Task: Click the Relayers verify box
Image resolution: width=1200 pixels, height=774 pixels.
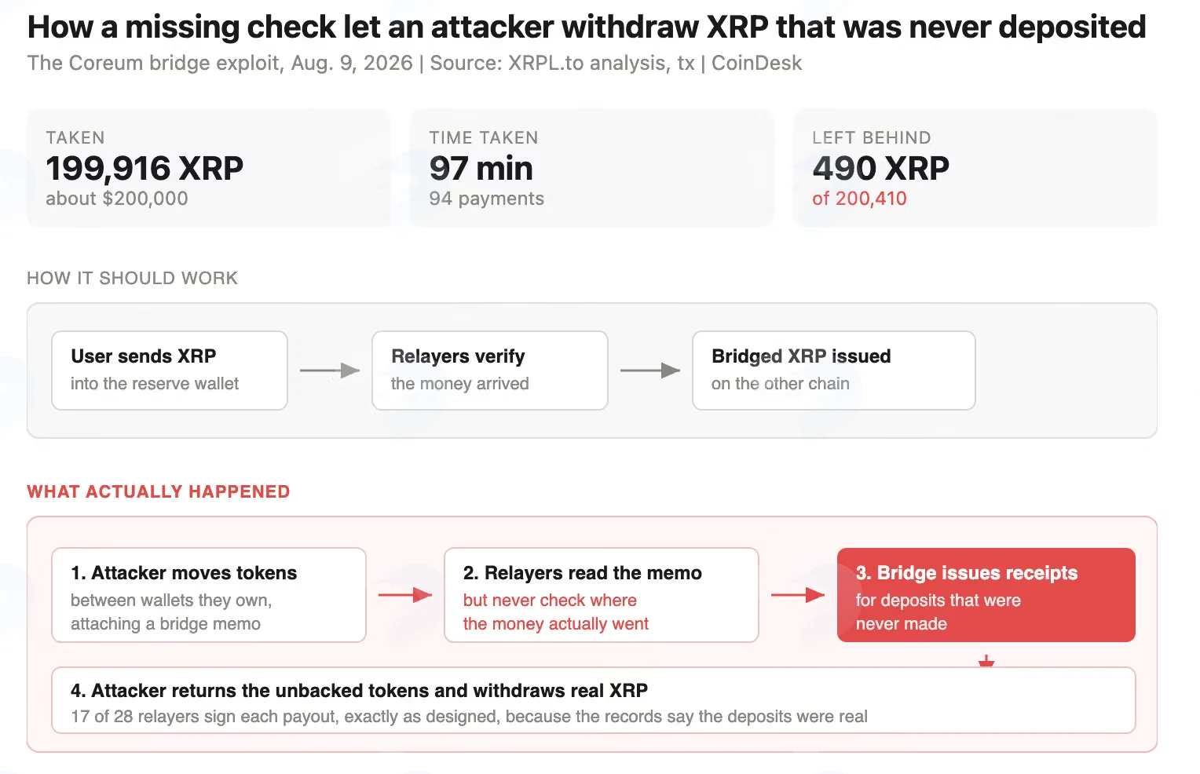Action: click(x=490, y=371)
